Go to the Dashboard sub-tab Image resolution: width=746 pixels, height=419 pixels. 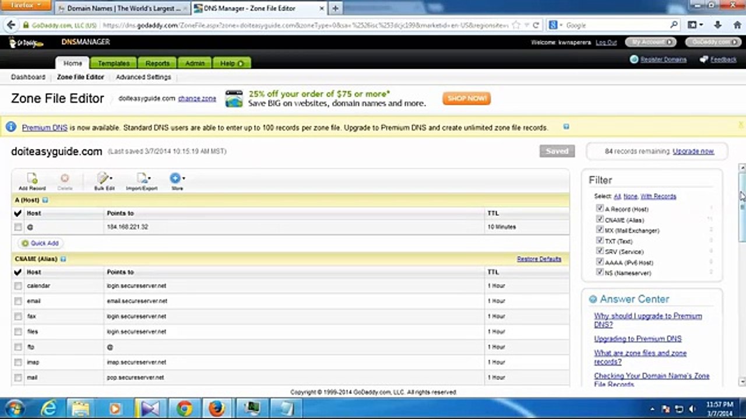(28, 77)
